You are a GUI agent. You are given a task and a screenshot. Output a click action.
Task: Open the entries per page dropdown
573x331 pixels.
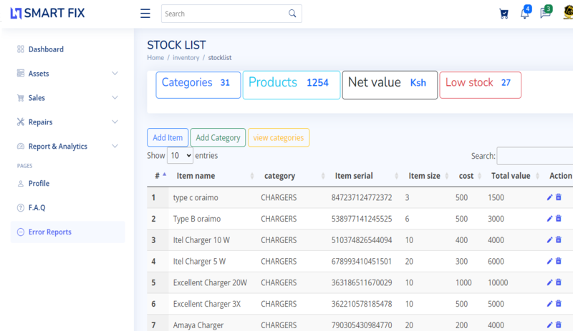(x=180, y=155)
